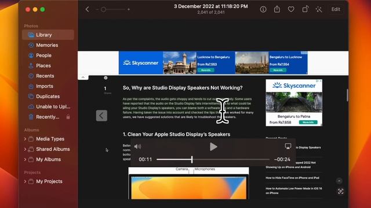371x208 pixels.
Task: Click the small round minus button above Live Text
Action: tap(339, 181)
